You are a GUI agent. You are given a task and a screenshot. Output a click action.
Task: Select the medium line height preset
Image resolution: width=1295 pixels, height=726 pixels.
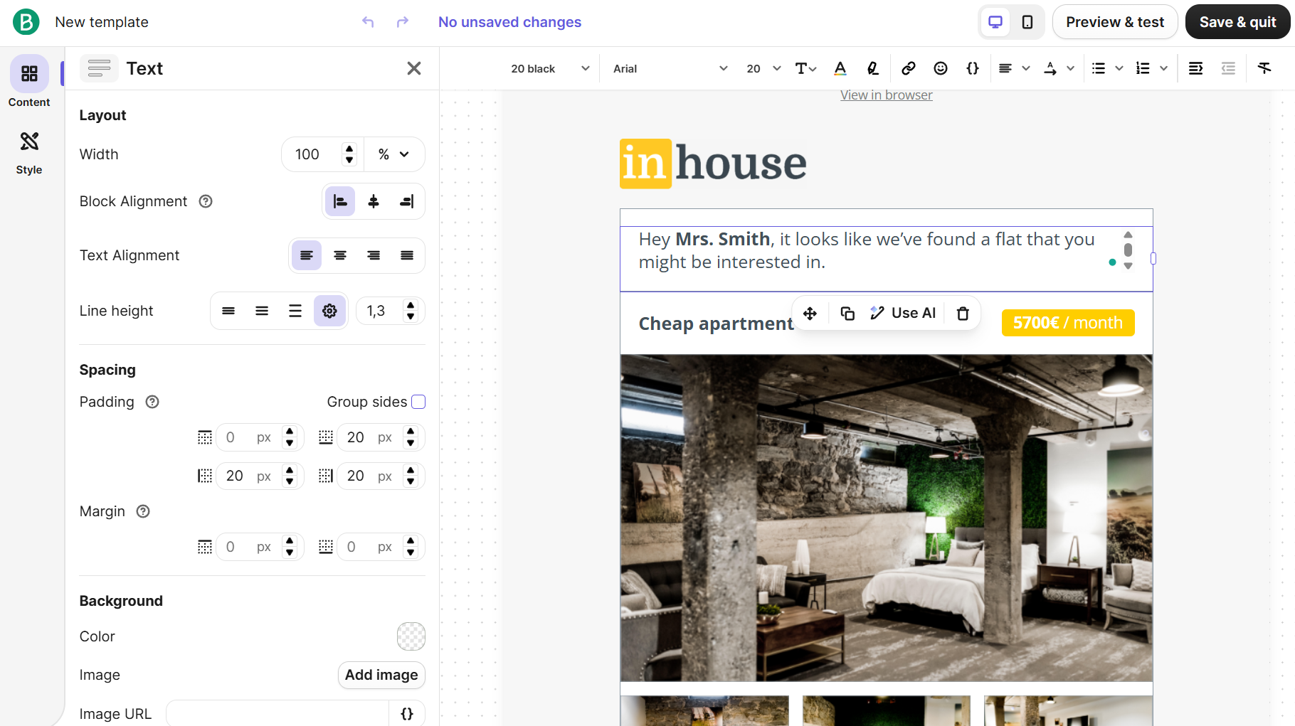(262, 311)
